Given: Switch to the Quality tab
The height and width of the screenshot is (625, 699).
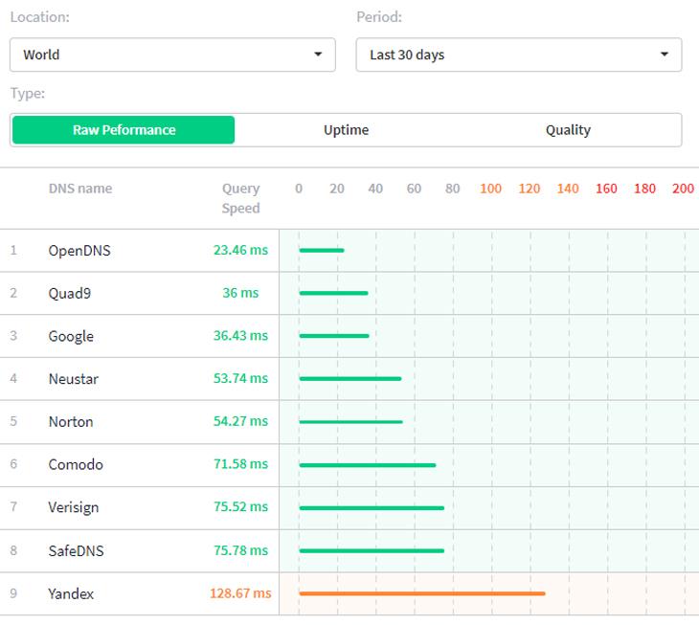Looking at the screenshot, I should [x=568, y=130].
